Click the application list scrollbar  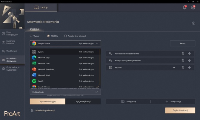click(100, 67)
